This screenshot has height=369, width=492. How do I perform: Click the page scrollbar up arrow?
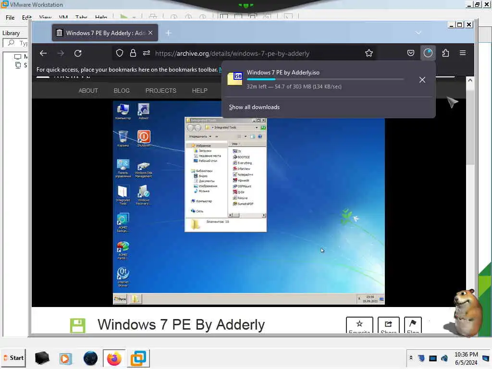[x=470, y=80]
